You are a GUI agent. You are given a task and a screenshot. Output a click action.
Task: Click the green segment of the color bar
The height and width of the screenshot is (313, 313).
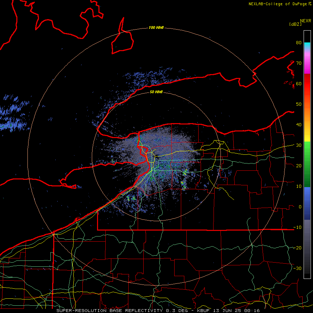click(x=307, y=164)
